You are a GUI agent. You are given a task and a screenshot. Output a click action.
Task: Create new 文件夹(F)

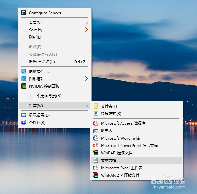click(136, 106)
